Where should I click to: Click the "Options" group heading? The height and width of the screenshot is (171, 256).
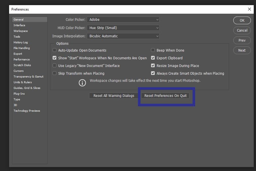(62, 44)
